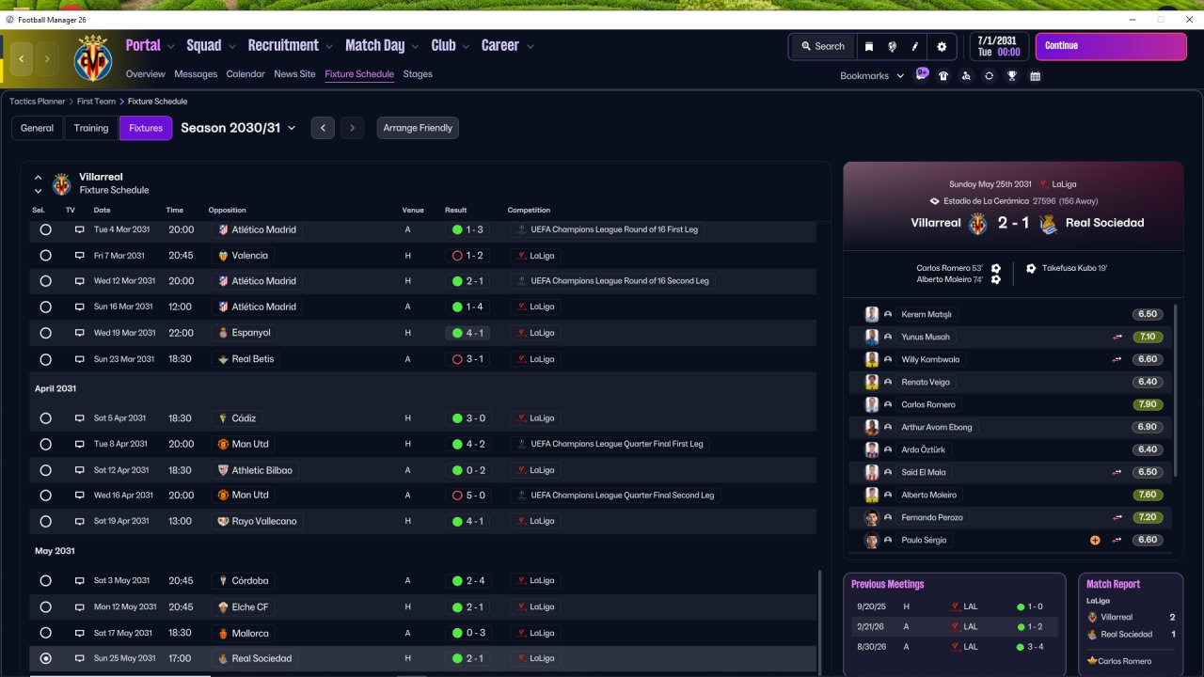Open the Season 2030/31 dropdown
Viewport: 1204px width, 677px height.
(x=239, y=128)
